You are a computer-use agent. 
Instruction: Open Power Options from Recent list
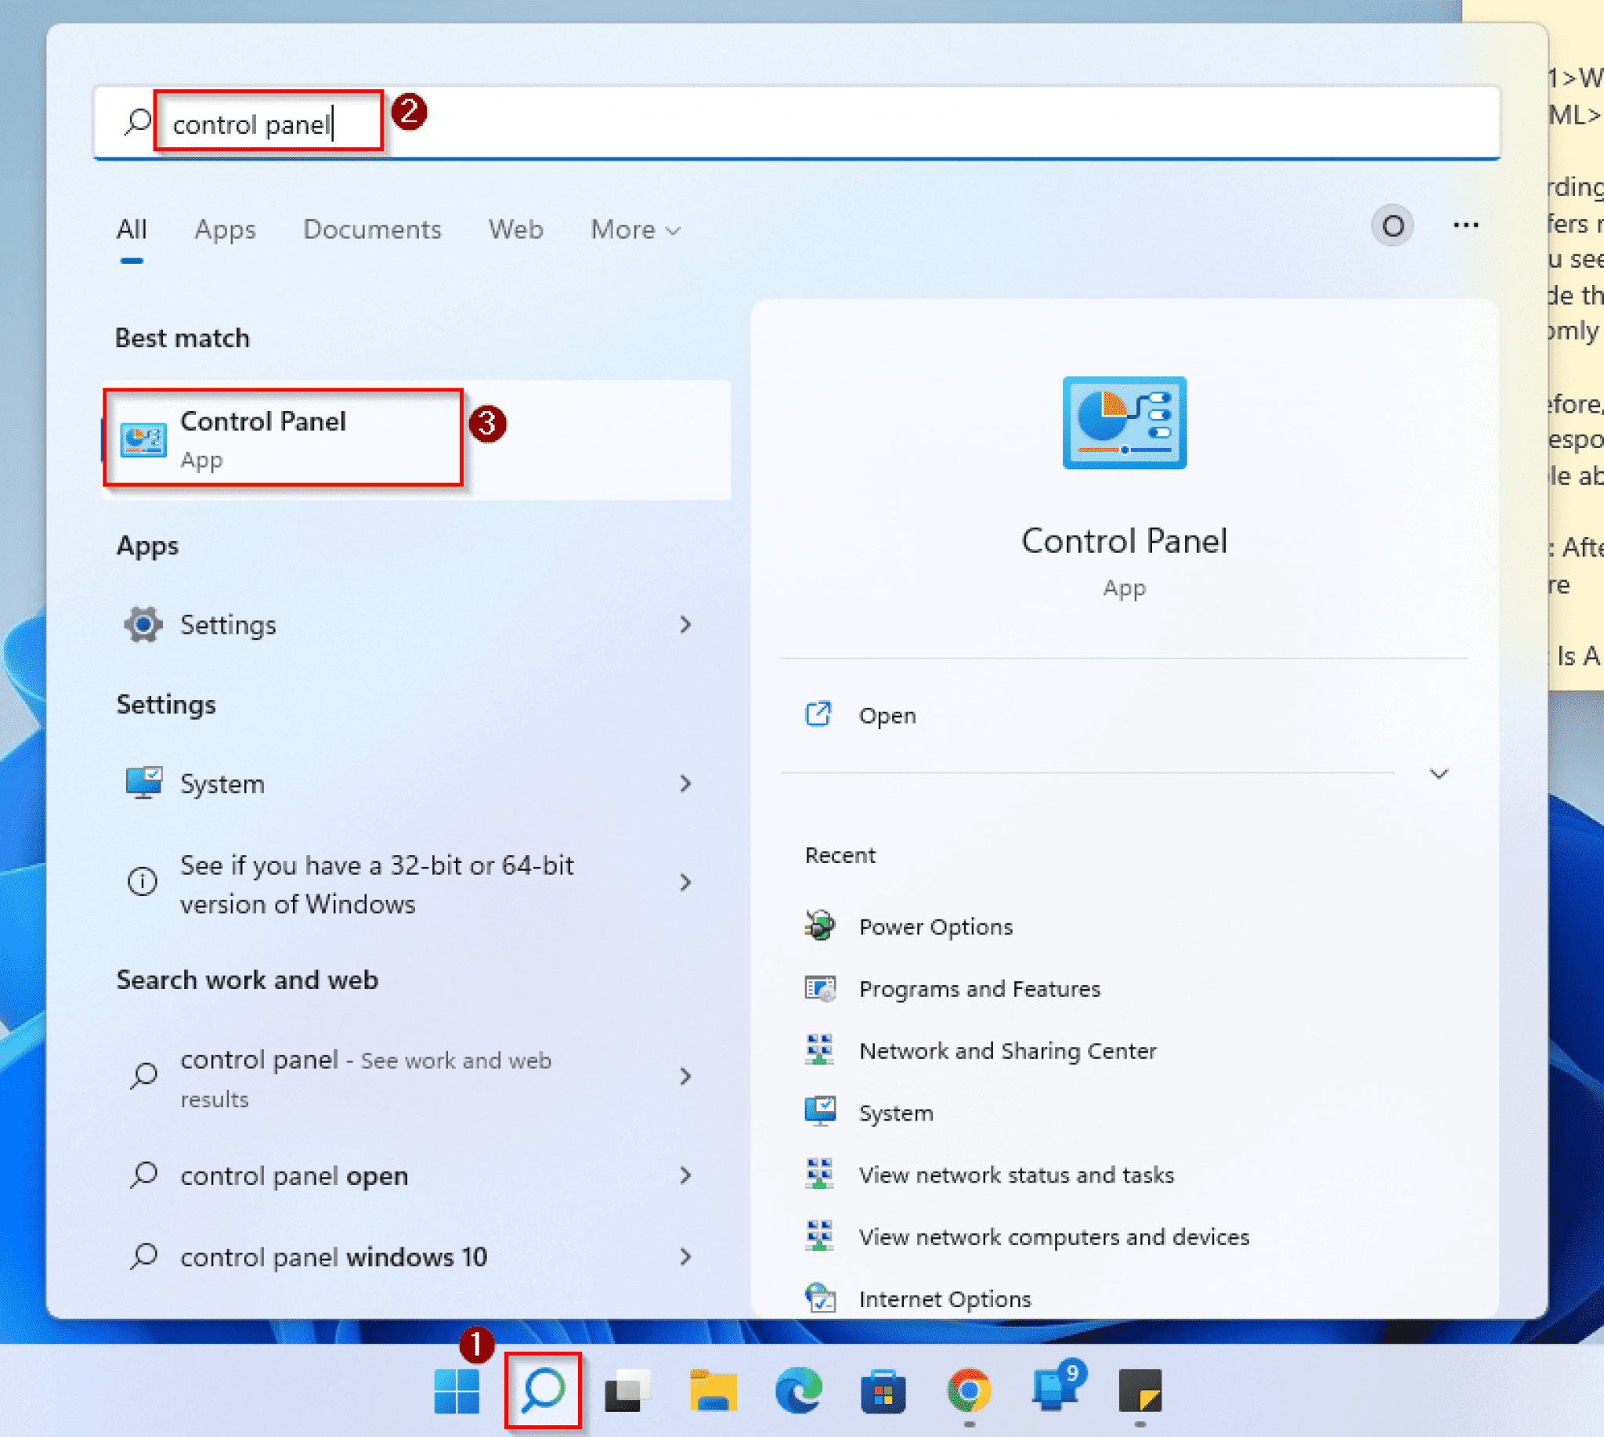(x=935, y=926)
